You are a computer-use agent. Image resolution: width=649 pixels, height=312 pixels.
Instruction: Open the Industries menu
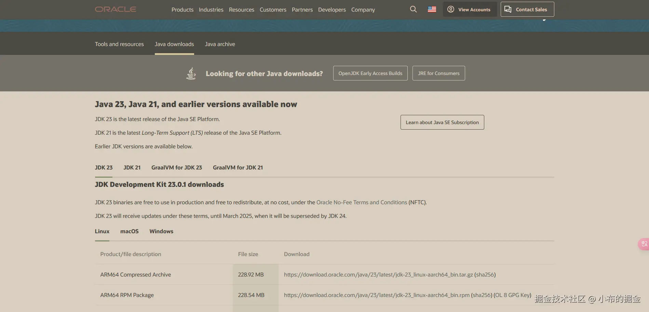point(211,10)
